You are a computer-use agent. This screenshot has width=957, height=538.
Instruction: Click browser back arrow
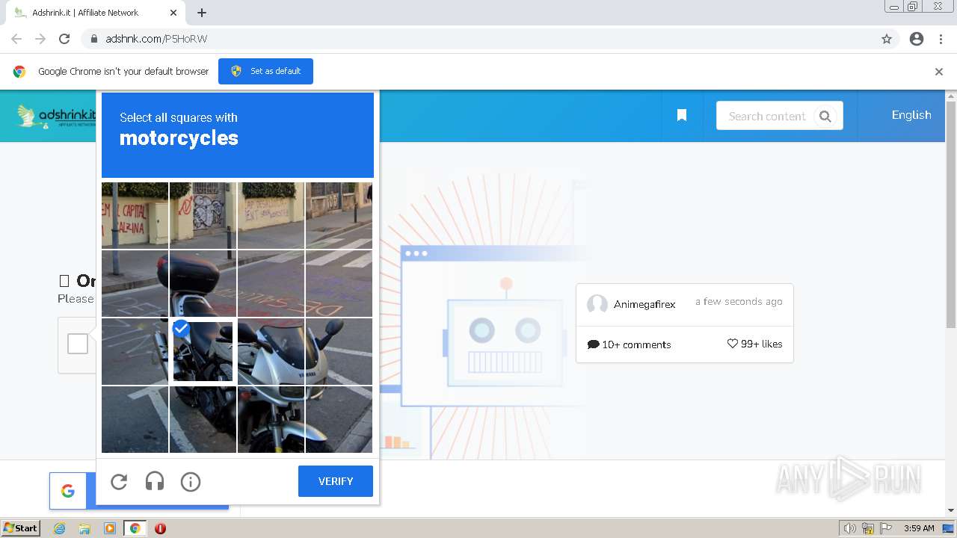(x=16, y=39)
